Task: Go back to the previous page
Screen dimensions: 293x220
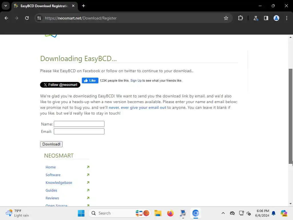Action: [x=6, y=18]
